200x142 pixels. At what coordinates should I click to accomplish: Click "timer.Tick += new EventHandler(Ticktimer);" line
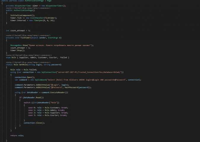(34, 18)
